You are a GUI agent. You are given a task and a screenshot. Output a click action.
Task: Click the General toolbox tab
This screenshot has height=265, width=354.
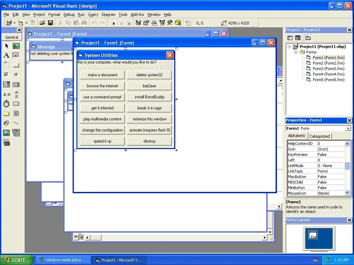(12, 37)
